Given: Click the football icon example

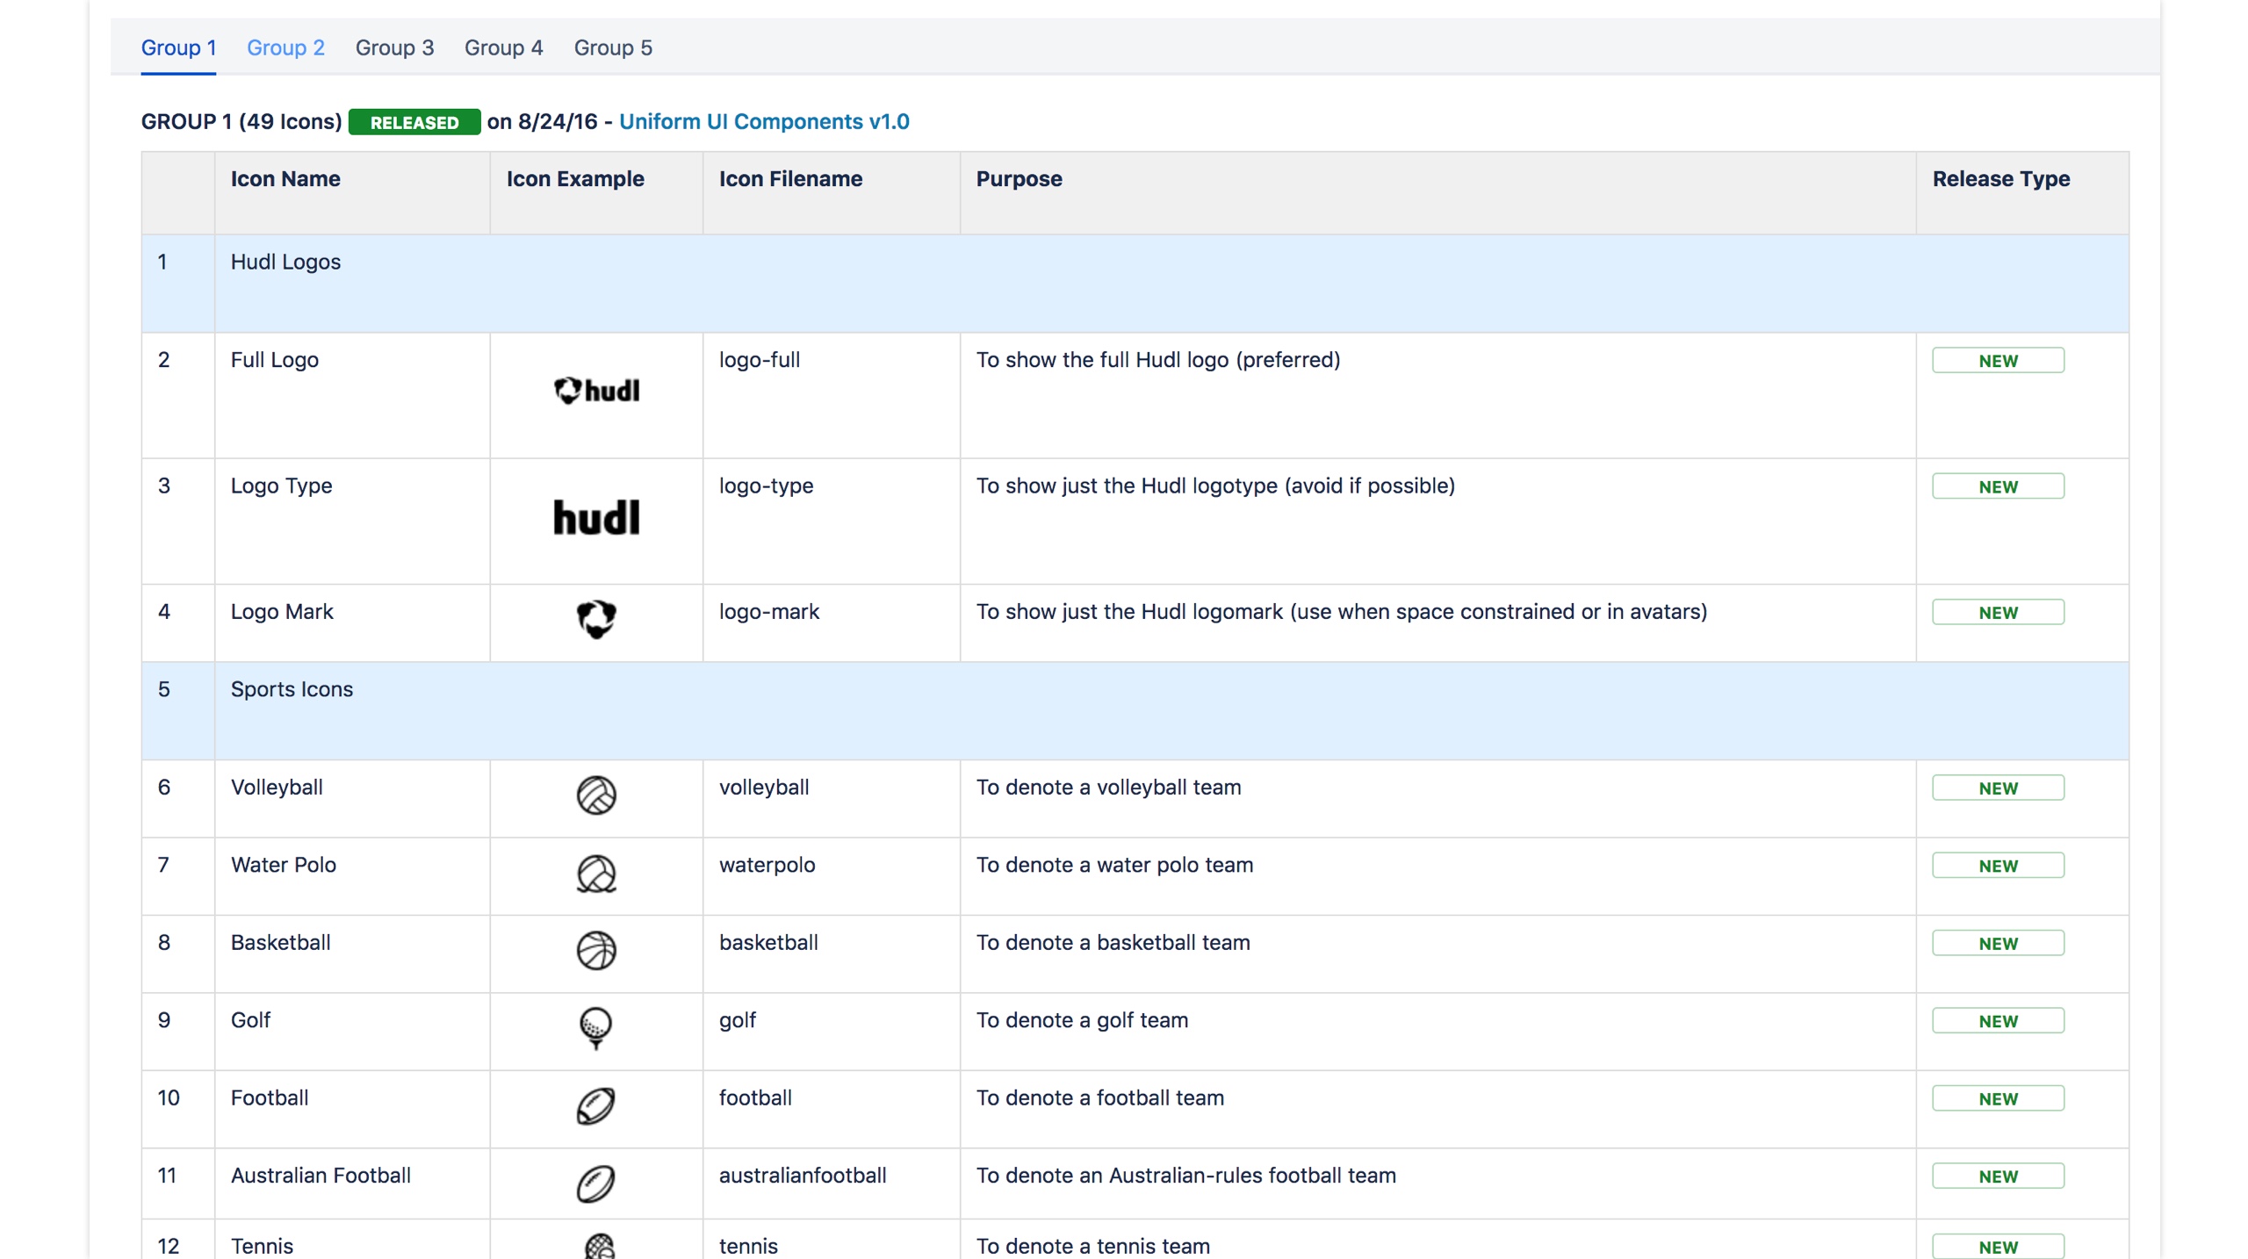Looking at the screenshot, I should 596,1106.
